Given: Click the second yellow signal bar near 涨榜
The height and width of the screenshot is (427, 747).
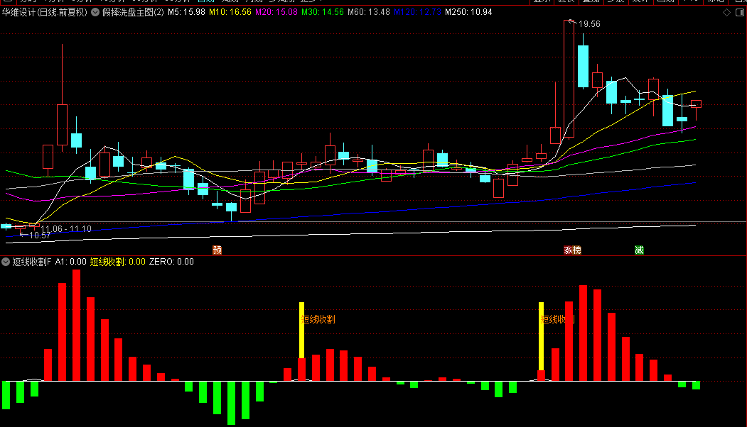Looking at the screenshot, I should (541, 336).
